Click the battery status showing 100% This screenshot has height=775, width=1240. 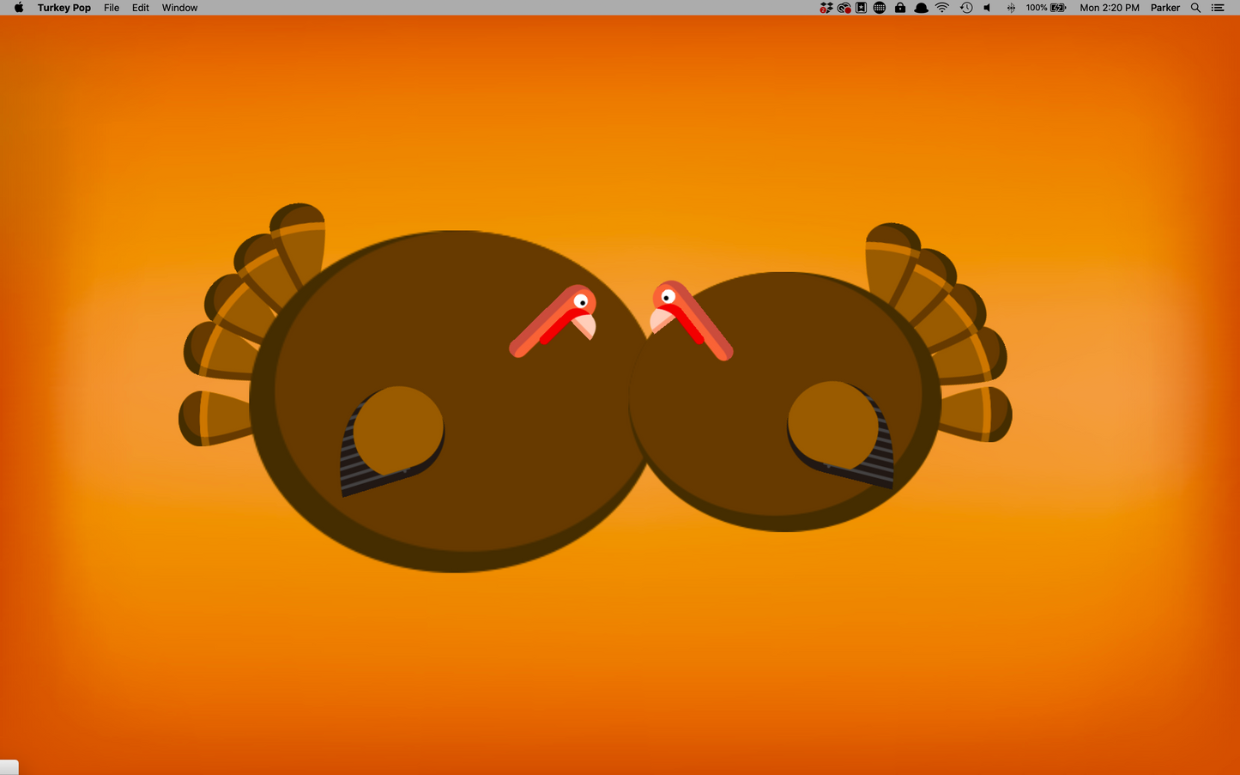pyautogui.click(x=1046, y=8)
